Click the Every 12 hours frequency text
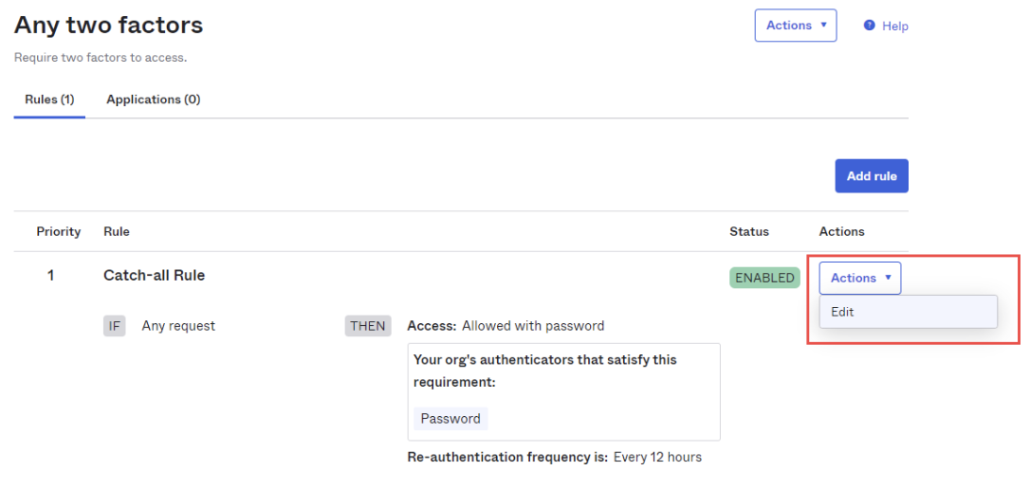The width and height of the screenshot is (1030, 489). pos(657,457)
